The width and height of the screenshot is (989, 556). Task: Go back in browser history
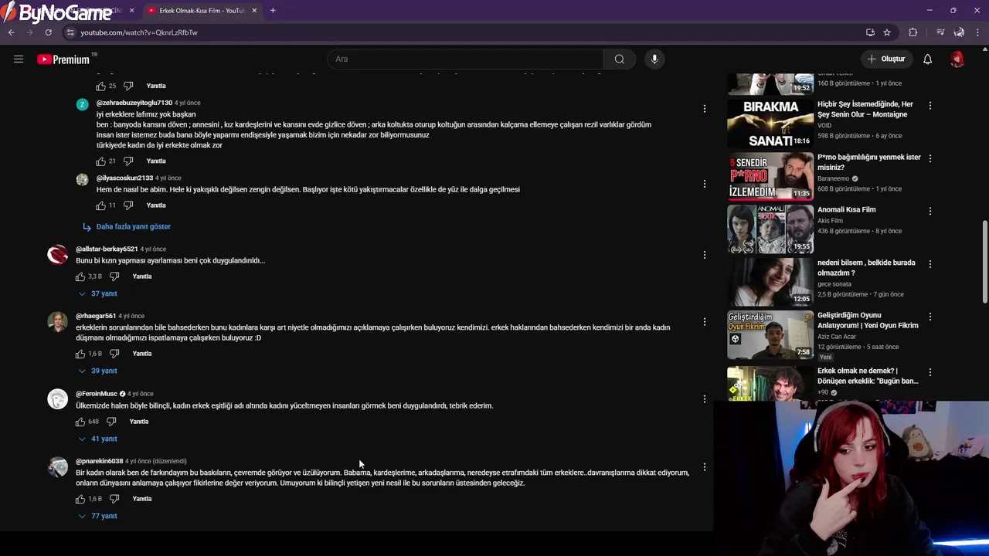12,32
